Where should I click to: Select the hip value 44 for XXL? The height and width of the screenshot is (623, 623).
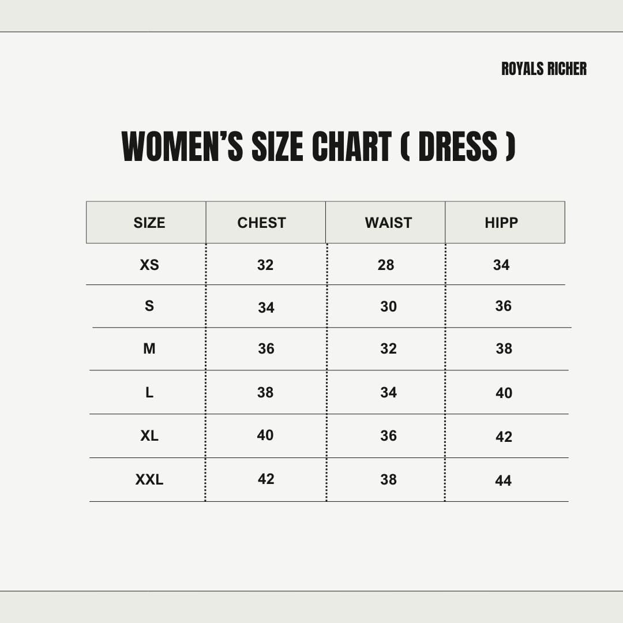[x=503, y=481]
